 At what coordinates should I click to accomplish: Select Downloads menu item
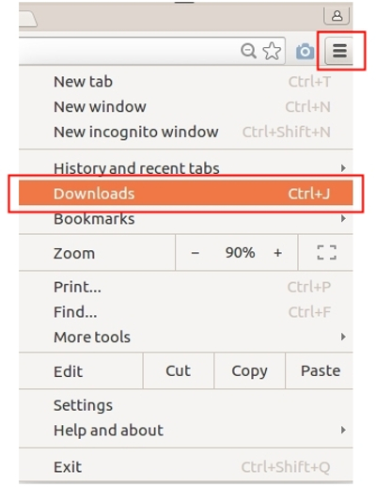pos(186,194)
